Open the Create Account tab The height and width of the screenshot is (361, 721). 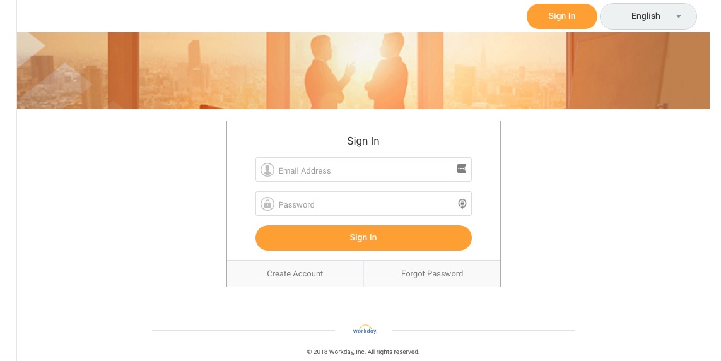(295, 274)
